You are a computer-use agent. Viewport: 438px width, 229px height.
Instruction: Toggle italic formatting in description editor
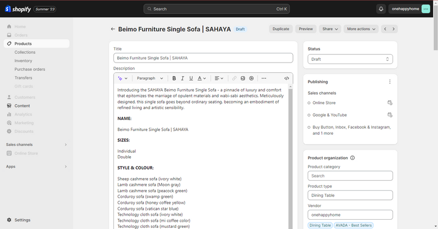(183, 78)
